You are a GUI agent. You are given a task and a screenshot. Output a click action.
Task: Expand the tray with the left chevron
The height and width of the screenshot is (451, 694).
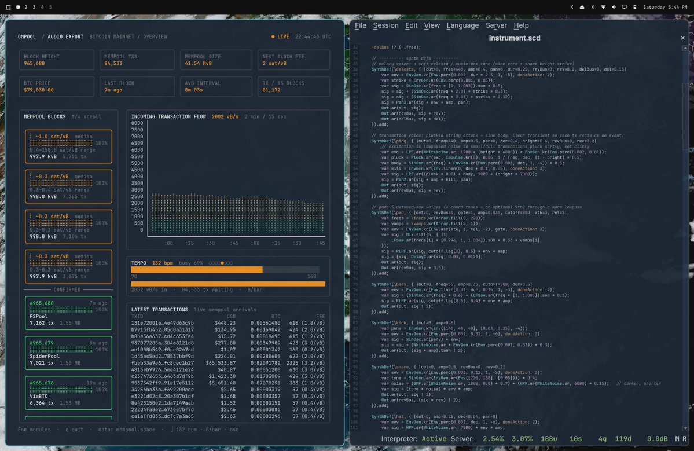tap(571, 7)
